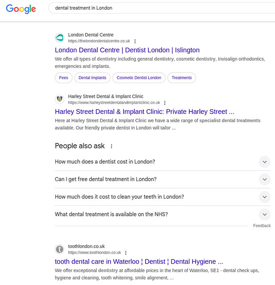Expand "How much does a dentist cost in London?"
The height and width of the screenshot is (285, 275).
(x=264, y=162)
